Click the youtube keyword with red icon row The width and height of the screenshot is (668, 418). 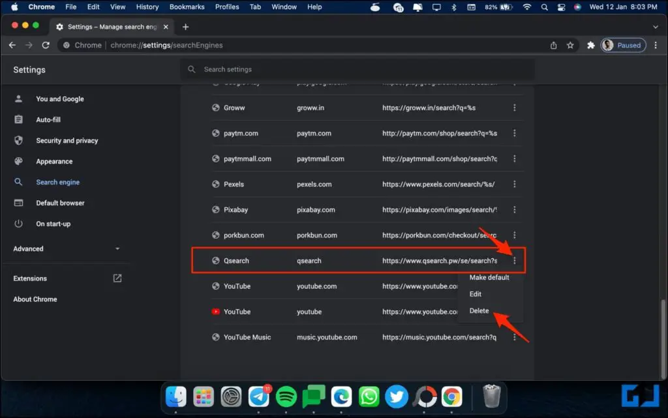(x=309, y=312)
